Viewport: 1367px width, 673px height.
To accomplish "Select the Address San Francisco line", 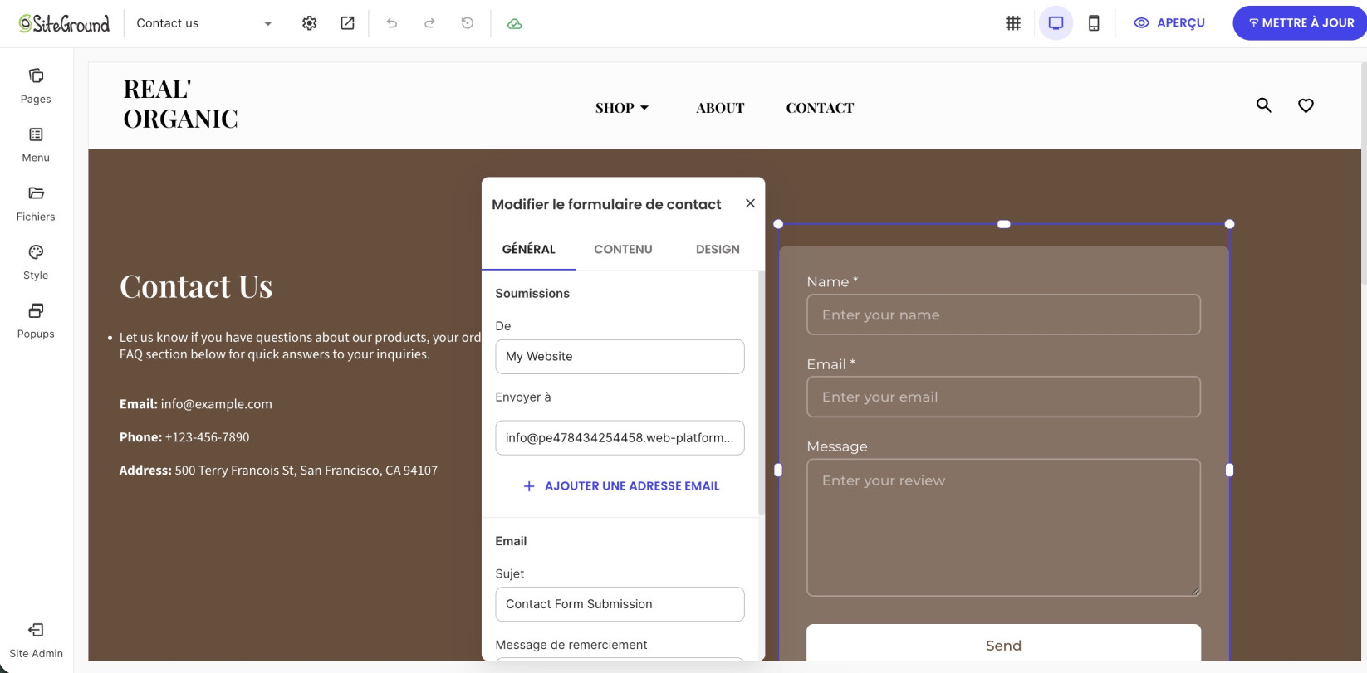I will click(x=278, y=471).
